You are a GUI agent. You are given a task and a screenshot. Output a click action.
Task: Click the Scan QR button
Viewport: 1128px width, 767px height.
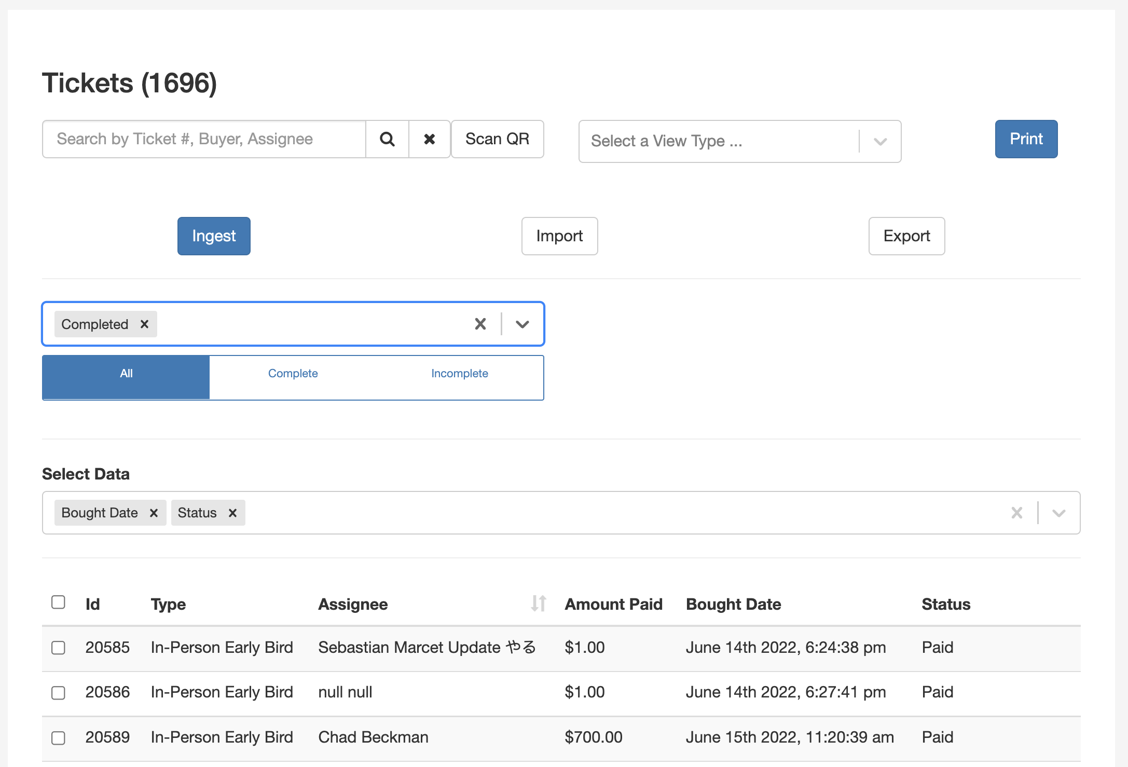[497, 139]
